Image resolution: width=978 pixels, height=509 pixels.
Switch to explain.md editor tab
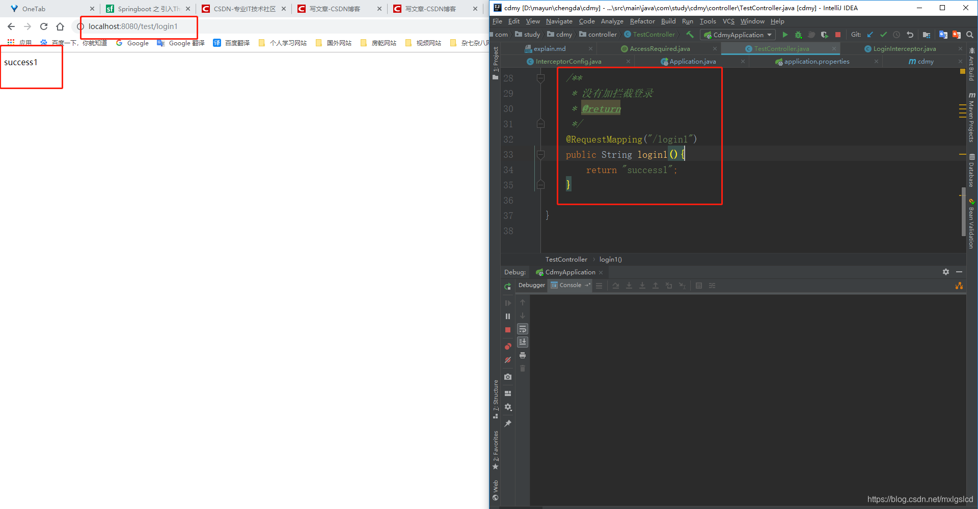(549, 48)
